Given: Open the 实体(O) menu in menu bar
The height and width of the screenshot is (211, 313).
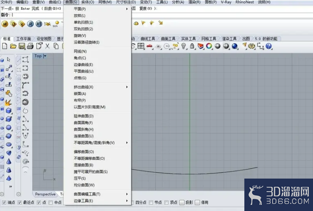Looking at the screenshot, I should (x=88, y=2).
